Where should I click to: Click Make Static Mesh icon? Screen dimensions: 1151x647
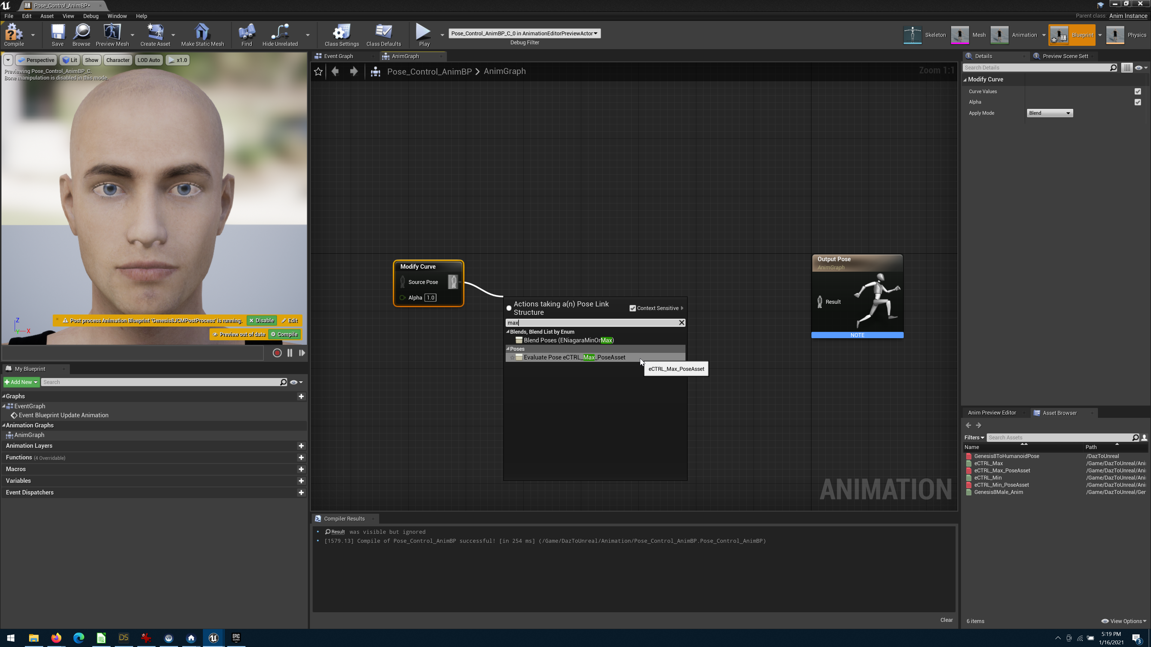(x=202, y=34)
